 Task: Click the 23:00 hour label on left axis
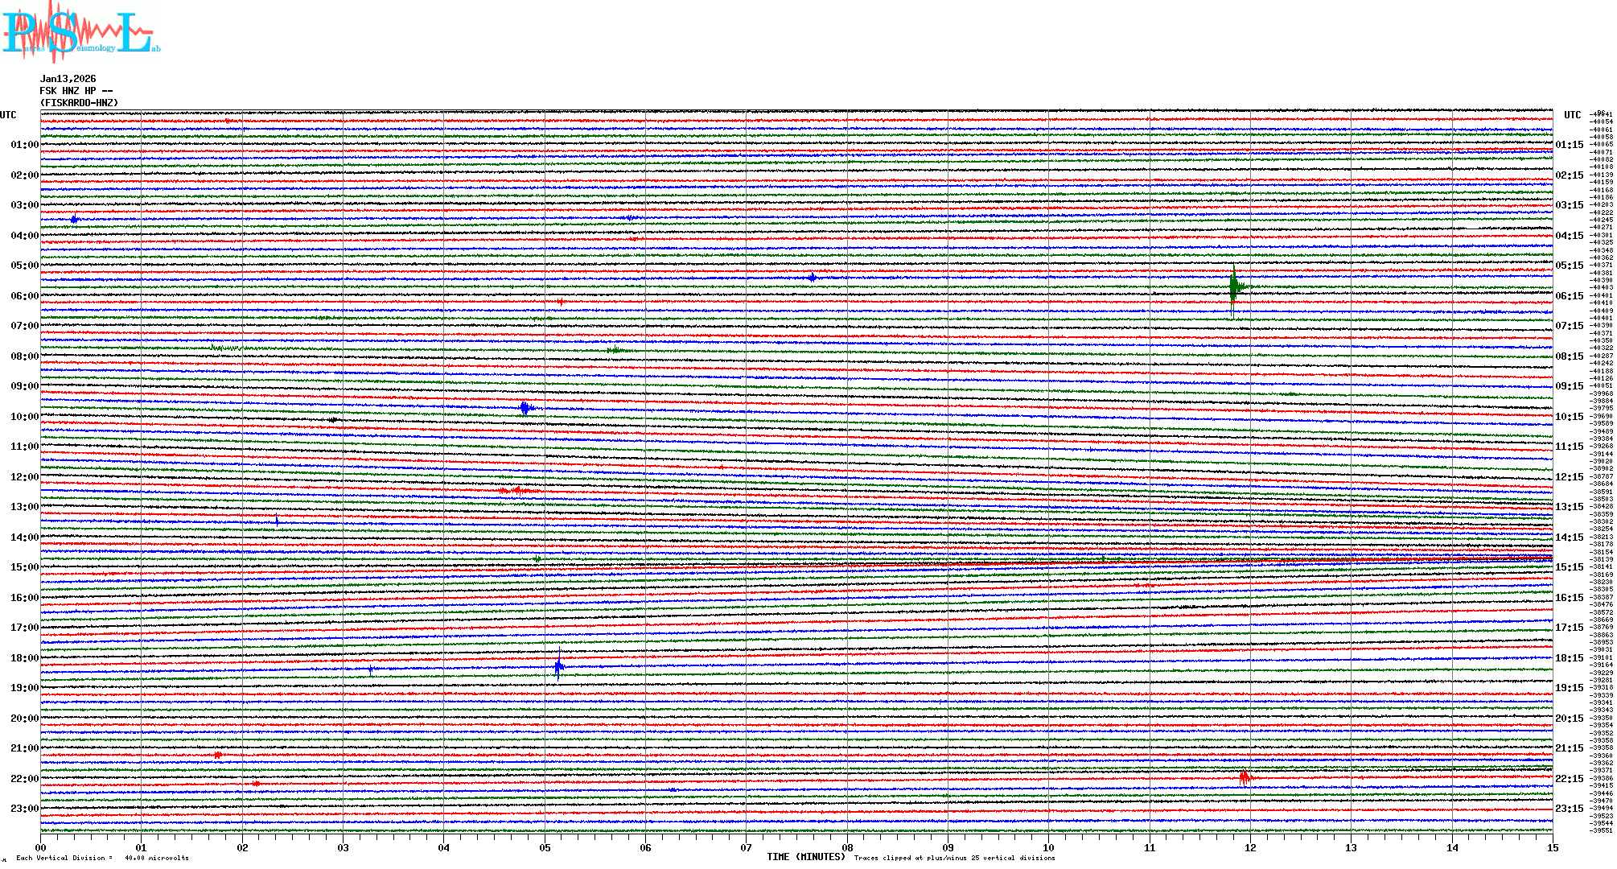[x=24, y=809]
